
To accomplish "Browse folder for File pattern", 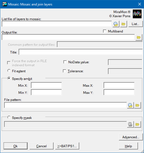I will click(137, 105).
